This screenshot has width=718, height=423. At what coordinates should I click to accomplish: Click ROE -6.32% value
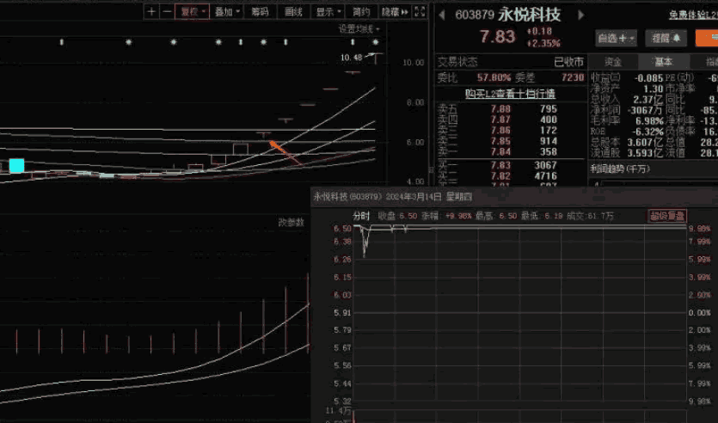coord(648,132)
